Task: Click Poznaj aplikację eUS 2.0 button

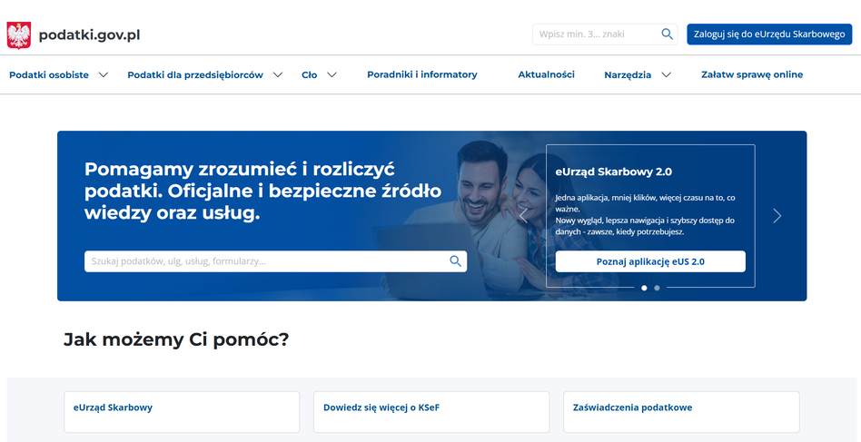Action: (650, 261)
